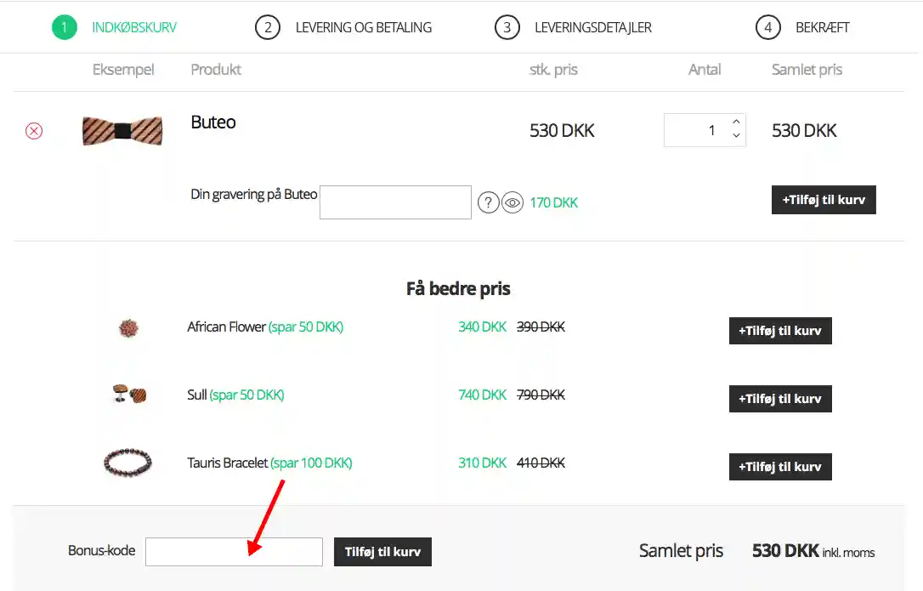This screenshot has height=591, width=923.
Task: Remove Buteo from the cart
Action: (34, 131)
